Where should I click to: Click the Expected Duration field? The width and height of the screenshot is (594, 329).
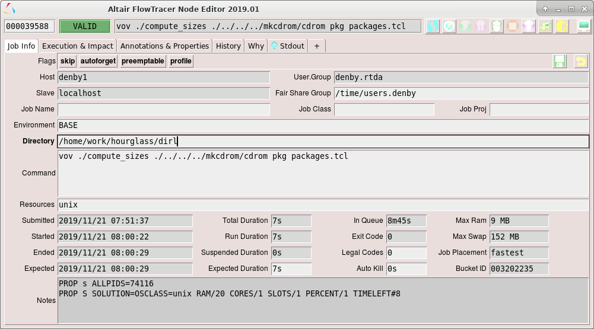click(291, 269)
